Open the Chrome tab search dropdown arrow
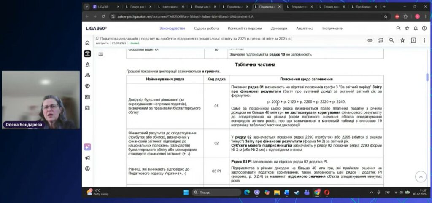 pos(86,7)
